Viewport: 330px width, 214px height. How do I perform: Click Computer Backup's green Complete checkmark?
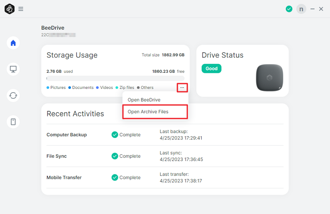coord(115,135)
